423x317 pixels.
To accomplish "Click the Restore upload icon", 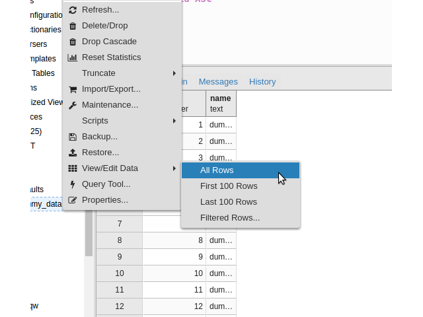I will click(73, 153).
